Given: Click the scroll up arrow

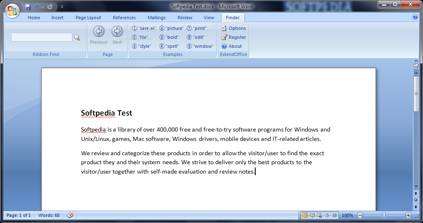Looking at the screenshot, I should pos(416,72).
